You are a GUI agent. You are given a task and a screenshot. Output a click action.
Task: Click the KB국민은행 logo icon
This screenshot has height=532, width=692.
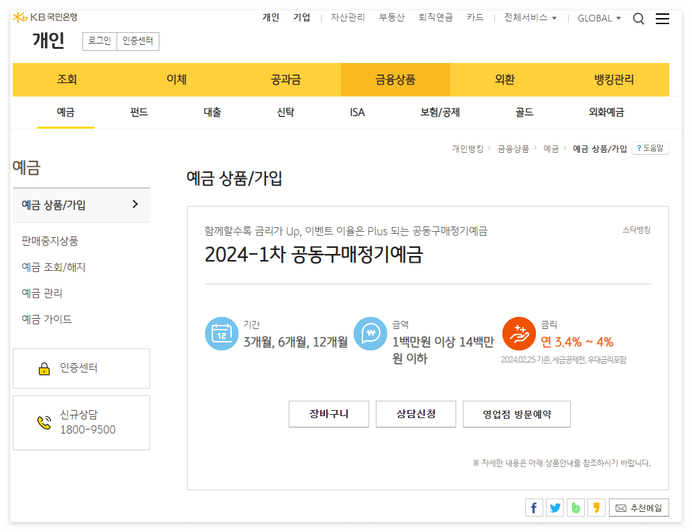click(x=21, y=17)
